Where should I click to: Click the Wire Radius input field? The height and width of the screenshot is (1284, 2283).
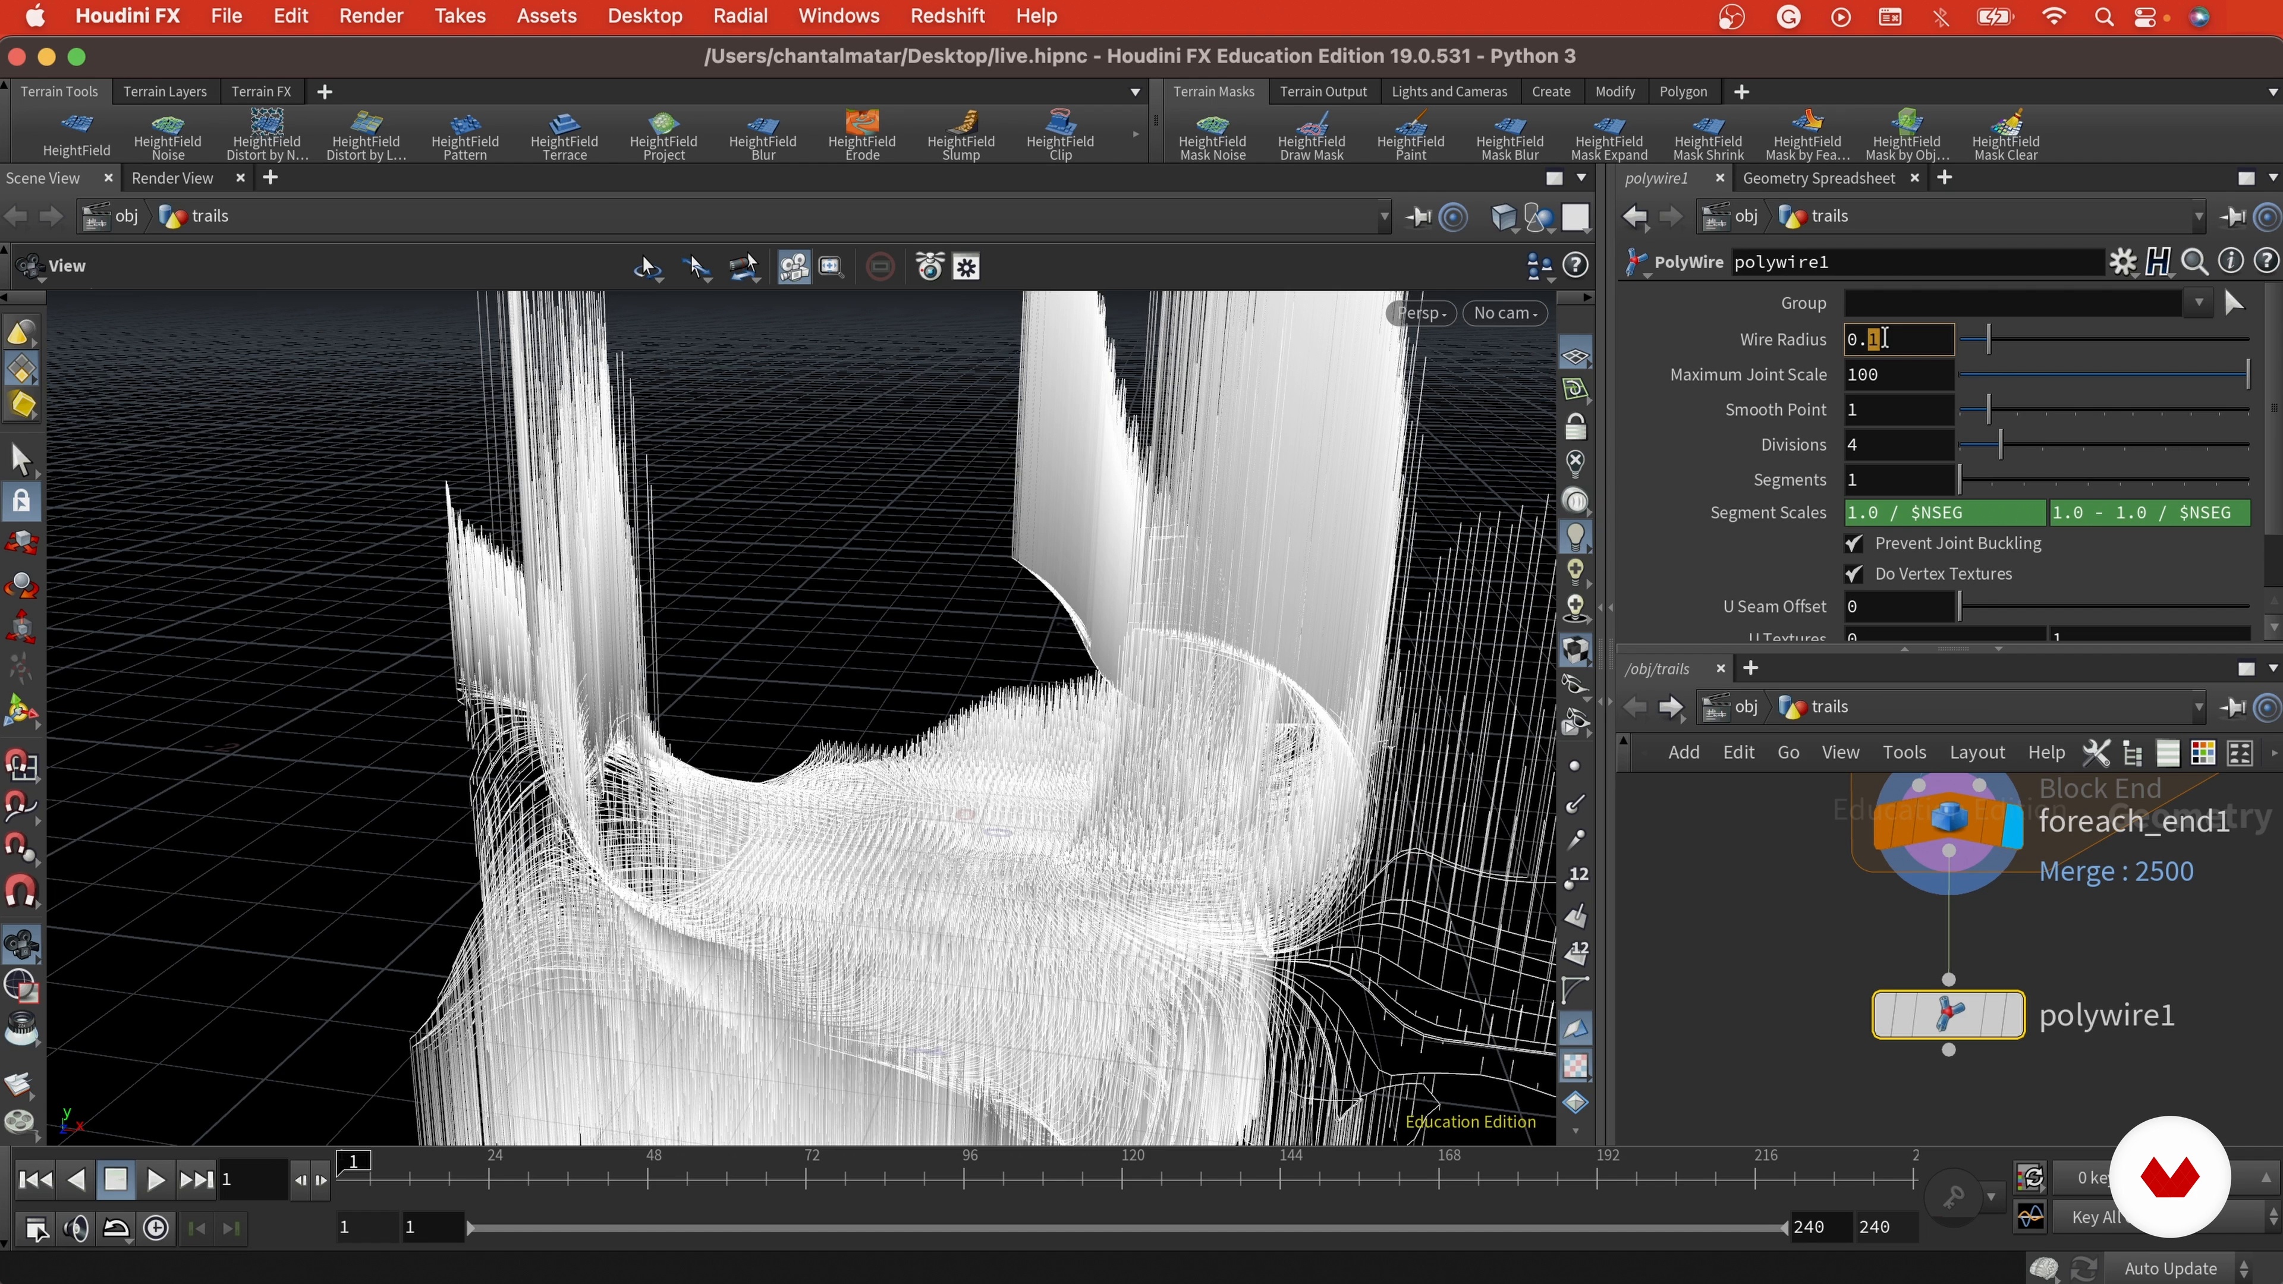[1900, 339]
